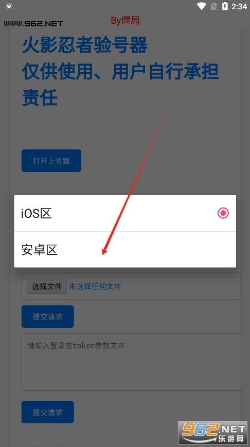Tap the WWW.962.NET watermark text
This screenshot has width=250, height=447.
33,24
